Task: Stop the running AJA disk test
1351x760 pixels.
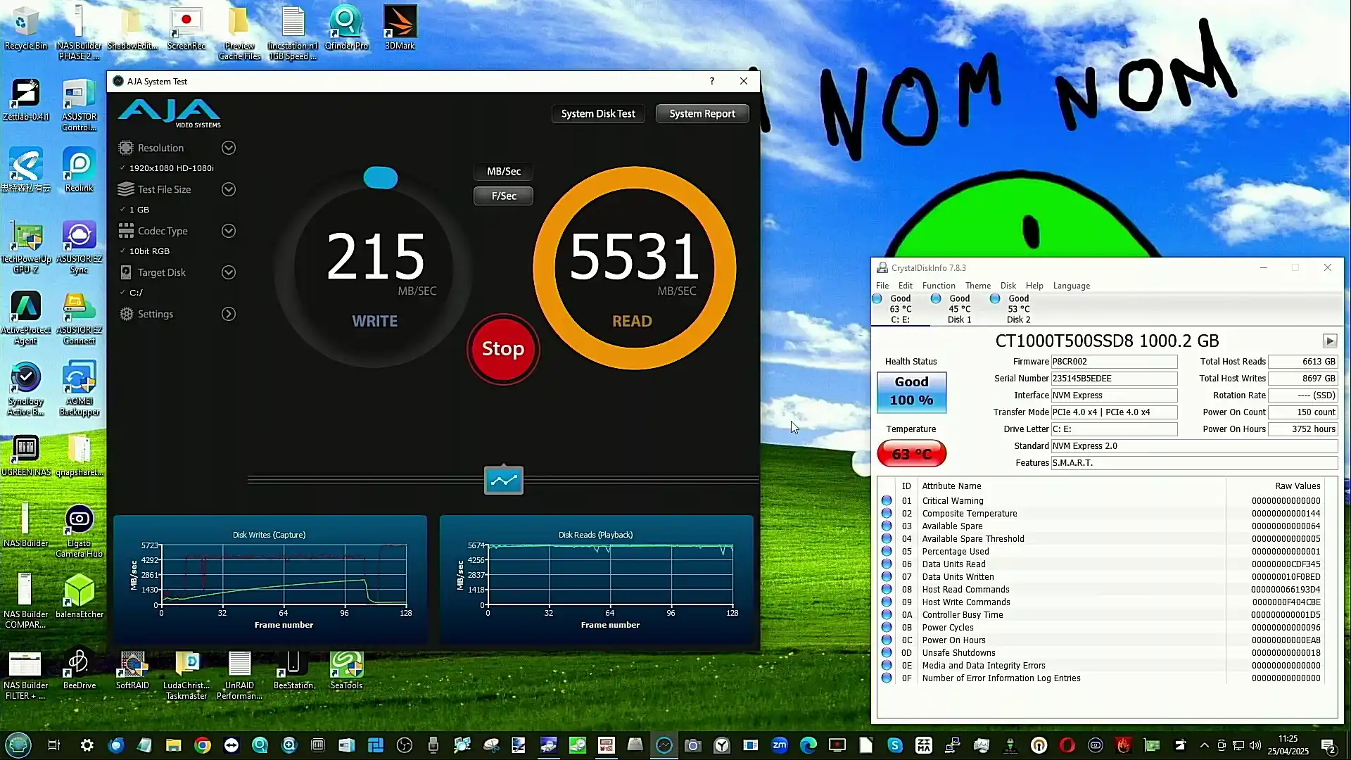Action: click(x=503, y=349)
